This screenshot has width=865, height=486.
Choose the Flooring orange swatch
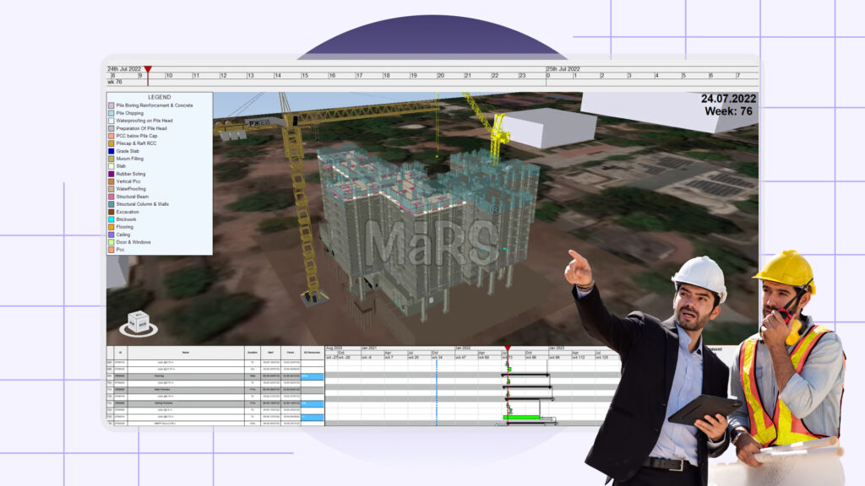pyautogui.click(x=112, y=227)
